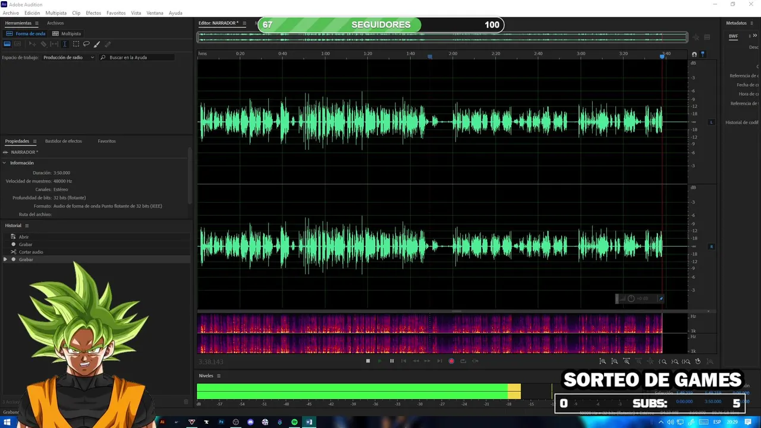Open the Favoritos menu
The height and width of the screenshot is (428, 761).
coord(116,13)
